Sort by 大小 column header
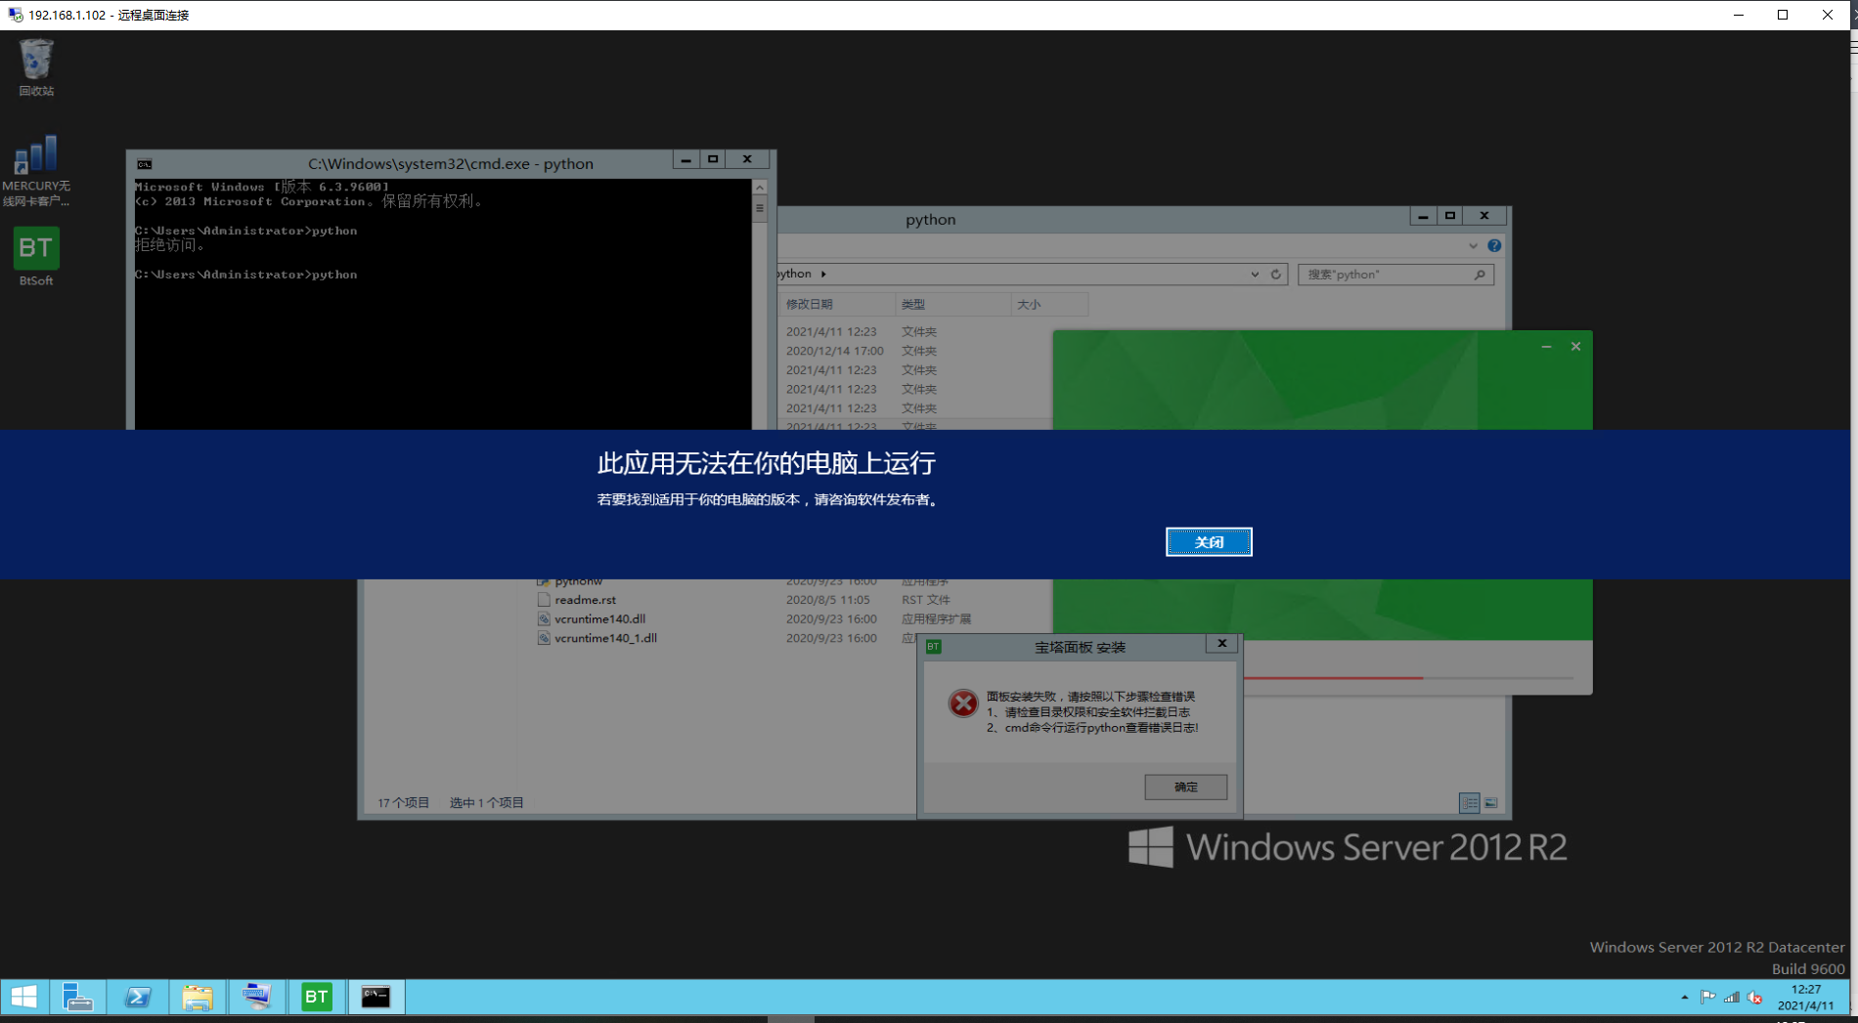 click(x=1048, y=304)
